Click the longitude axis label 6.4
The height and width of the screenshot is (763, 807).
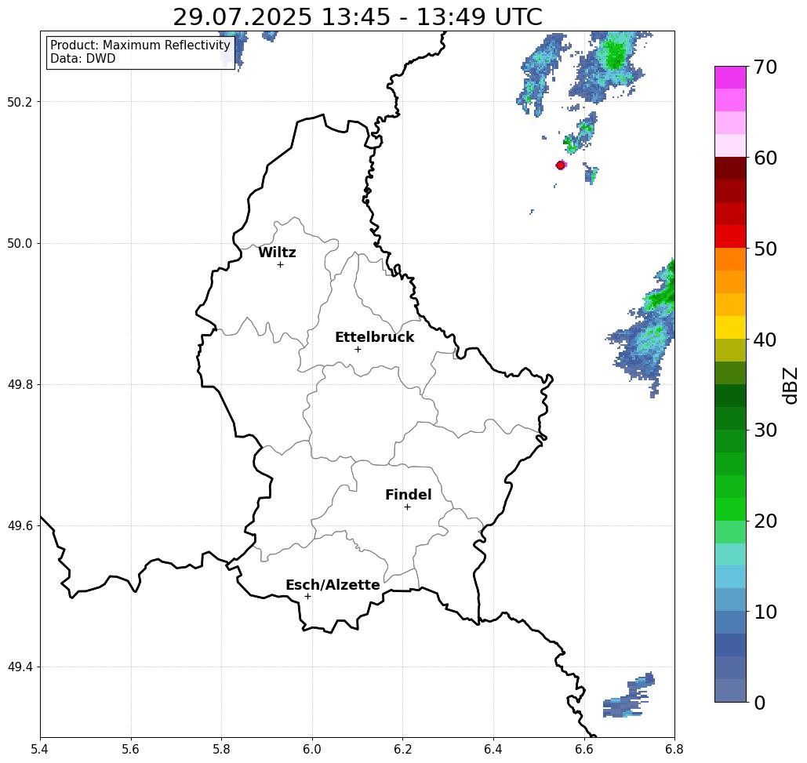click(493, 749)
